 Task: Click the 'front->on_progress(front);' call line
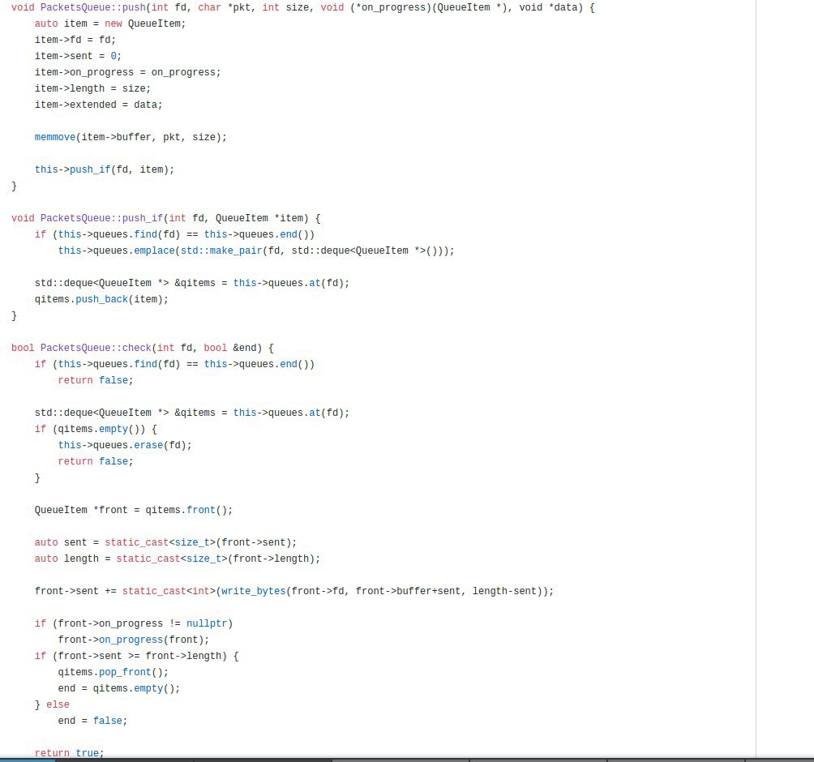[134, 640]
